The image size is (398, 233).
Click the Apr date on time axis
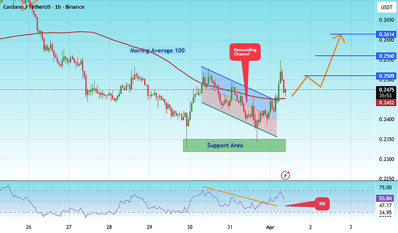271,227
